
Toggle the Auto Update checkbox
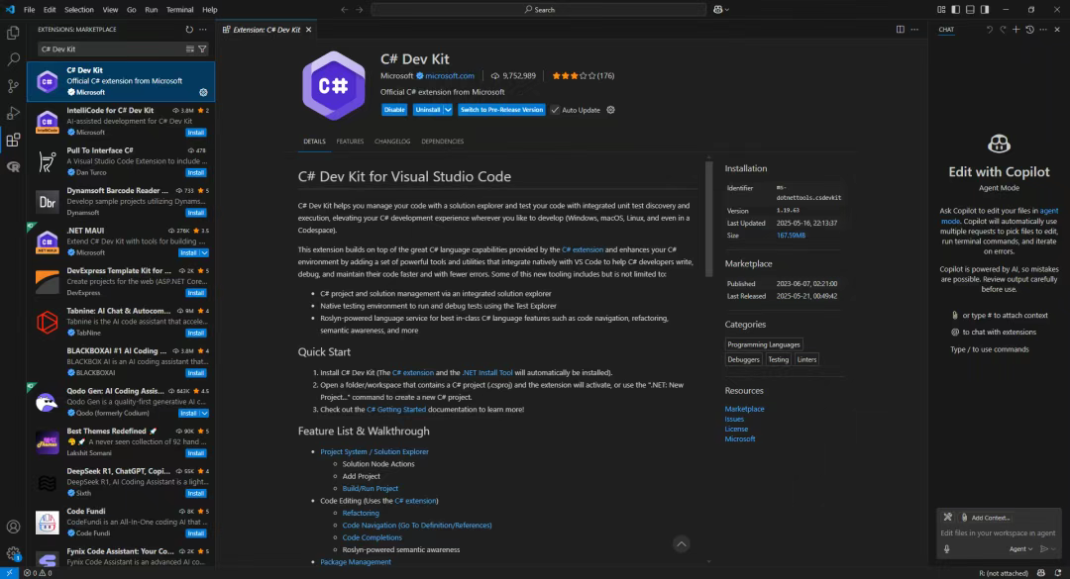556,110
